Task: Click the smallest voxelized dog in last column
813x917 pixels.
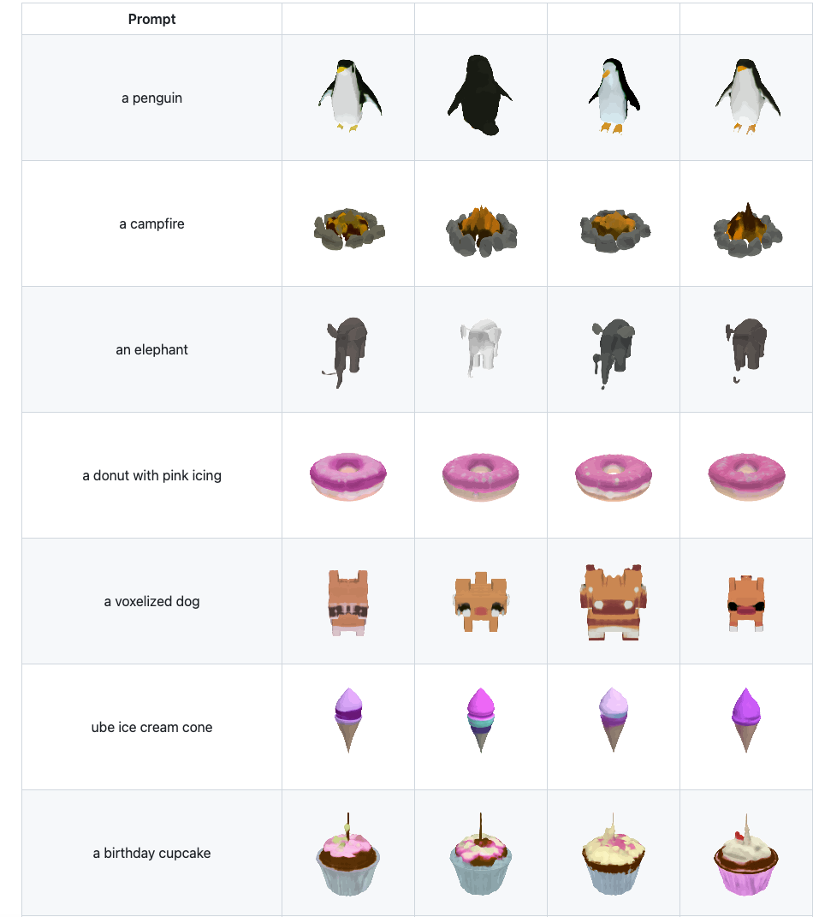Action: point(746,604)
